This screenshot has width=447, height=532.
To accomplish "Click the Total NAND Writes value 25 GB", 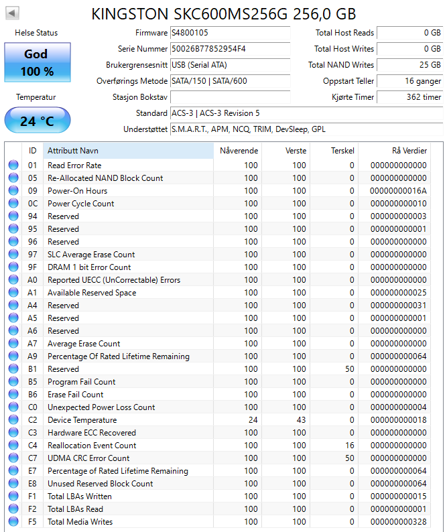I will (x=410, y=65).
